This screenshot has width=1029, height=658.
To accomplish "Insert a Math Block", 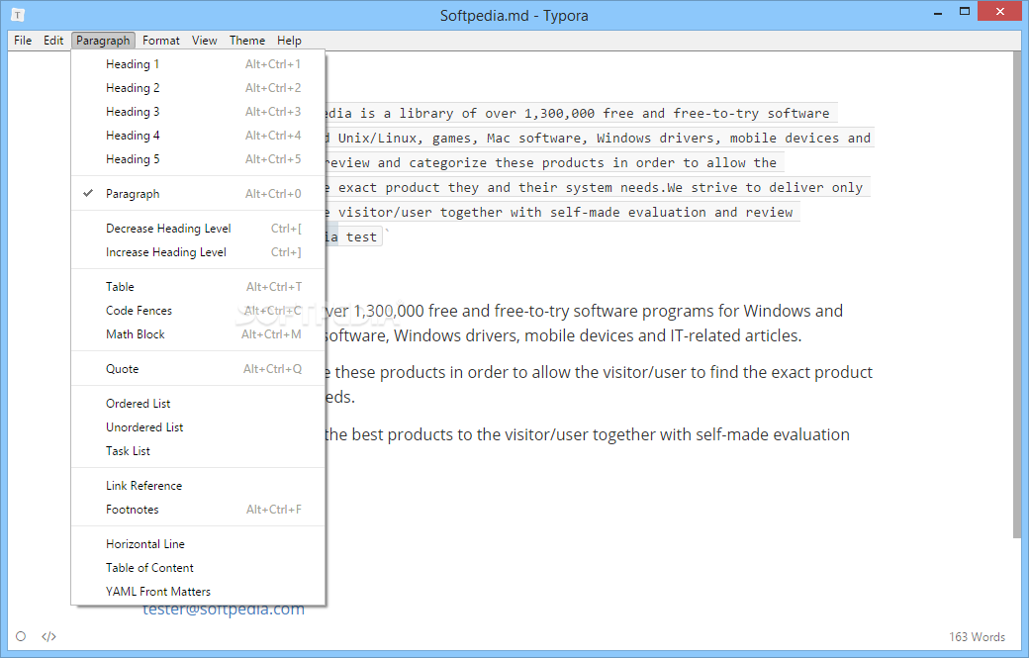I will (198, 333).
